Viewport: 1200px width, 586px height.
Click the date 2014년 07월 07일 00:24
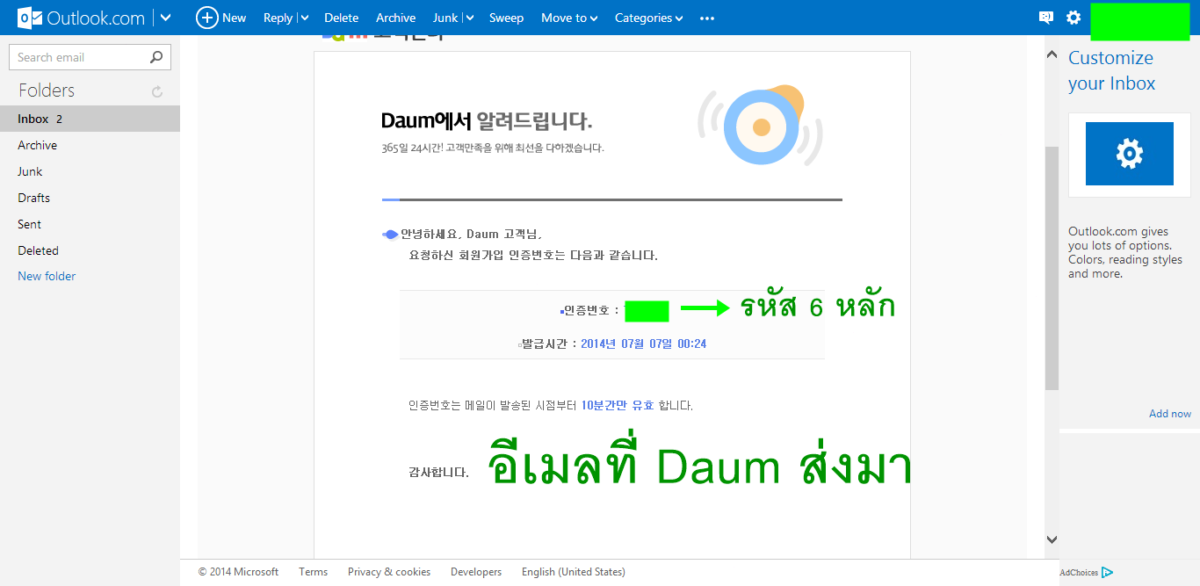(x=644, y=344)
